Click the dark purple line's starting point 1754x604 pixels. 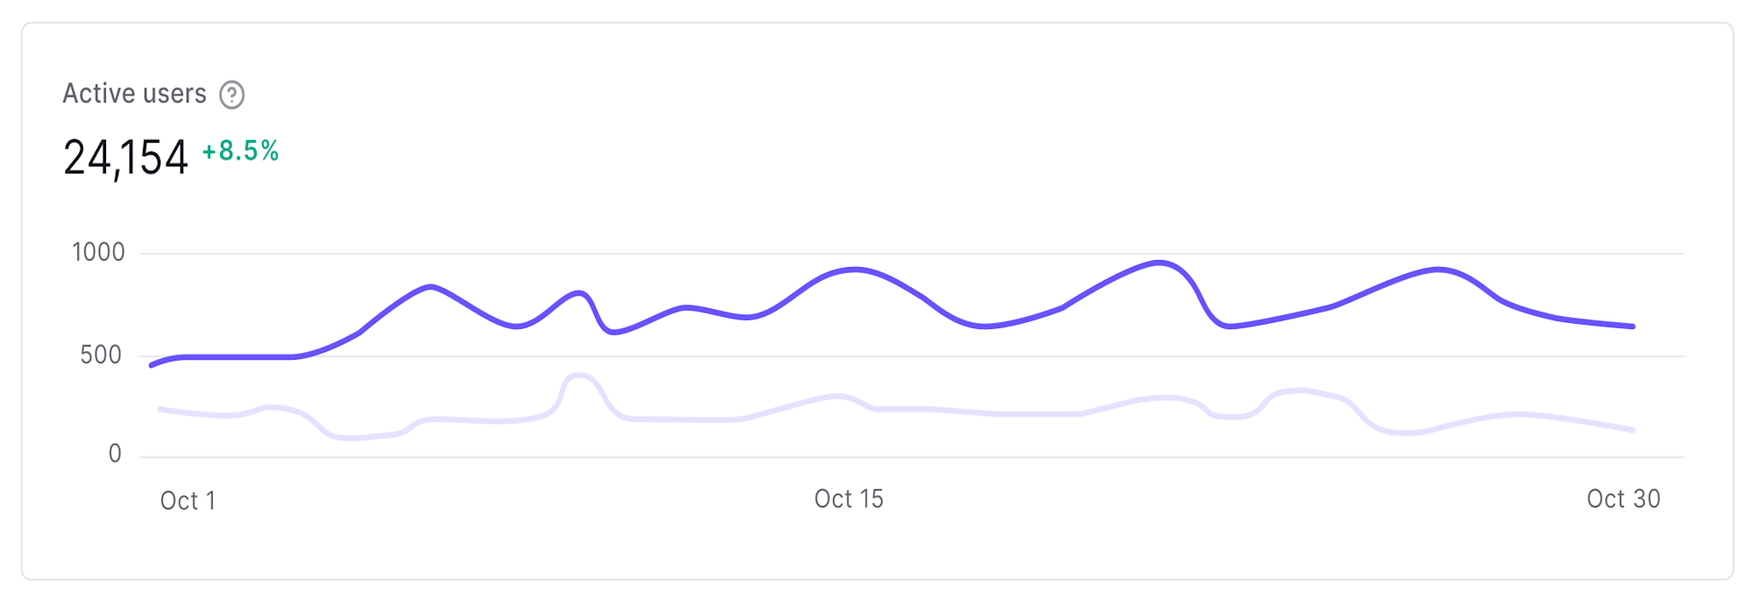click(152, 365)
